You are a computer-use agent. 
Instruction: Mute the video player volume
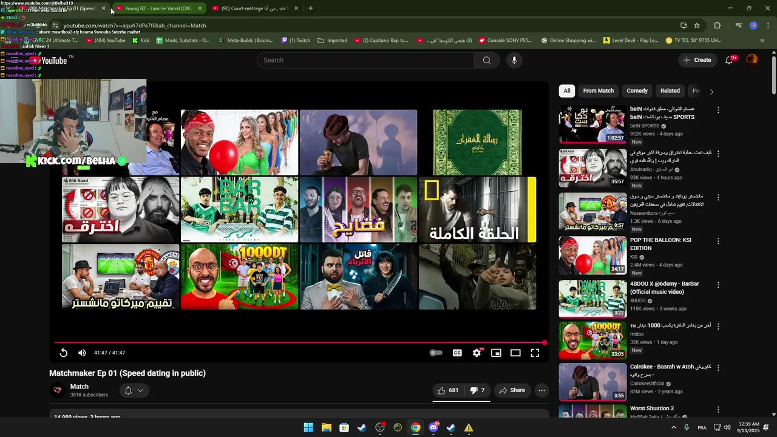pos(82,353)
